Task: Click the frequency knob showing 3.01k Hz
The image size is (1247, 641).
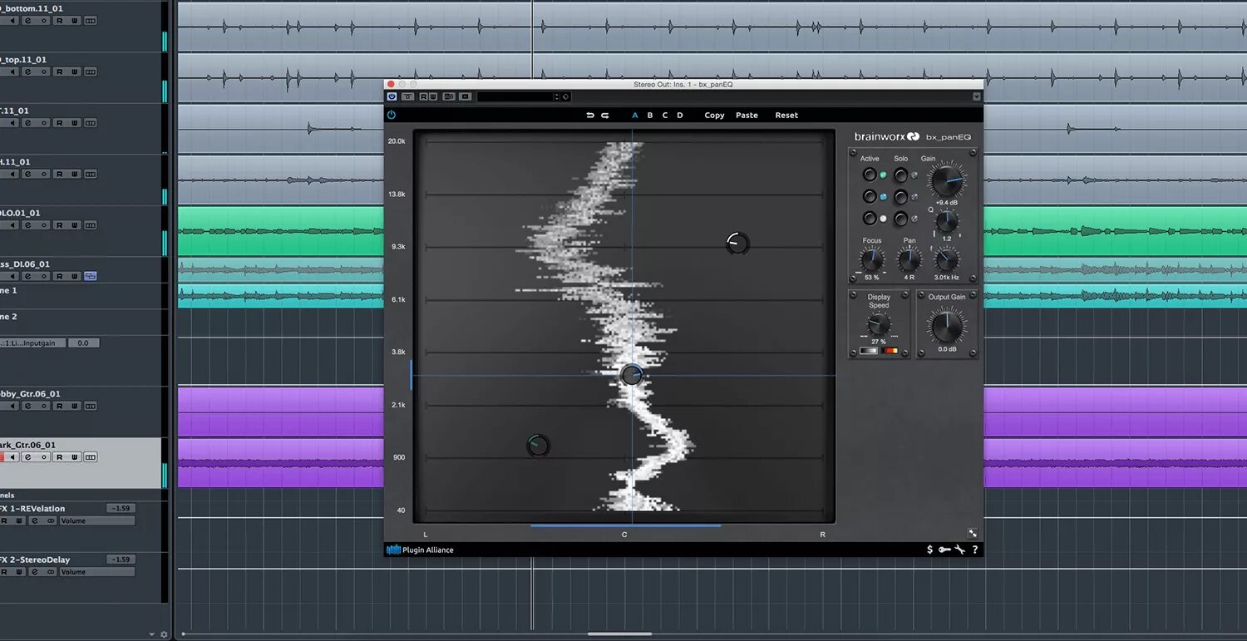Action: click(x=948, y=259)
